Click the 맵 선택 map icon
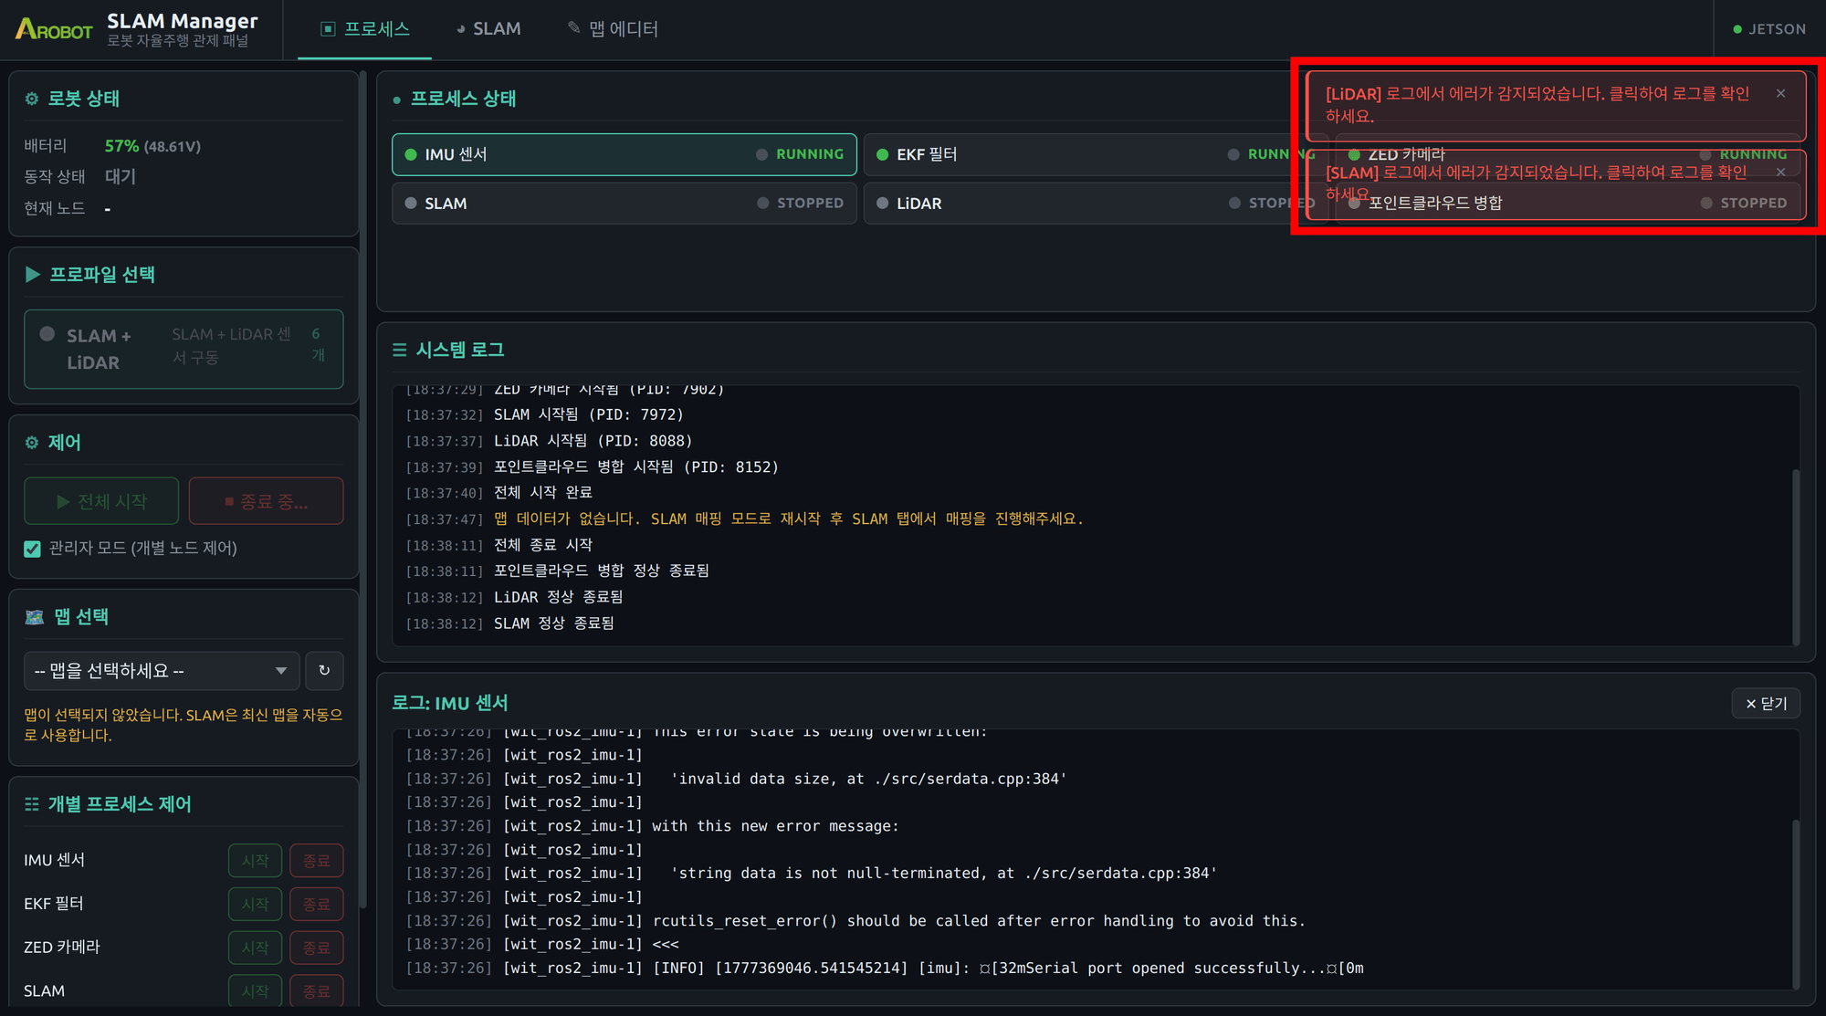 pos(35,617)
